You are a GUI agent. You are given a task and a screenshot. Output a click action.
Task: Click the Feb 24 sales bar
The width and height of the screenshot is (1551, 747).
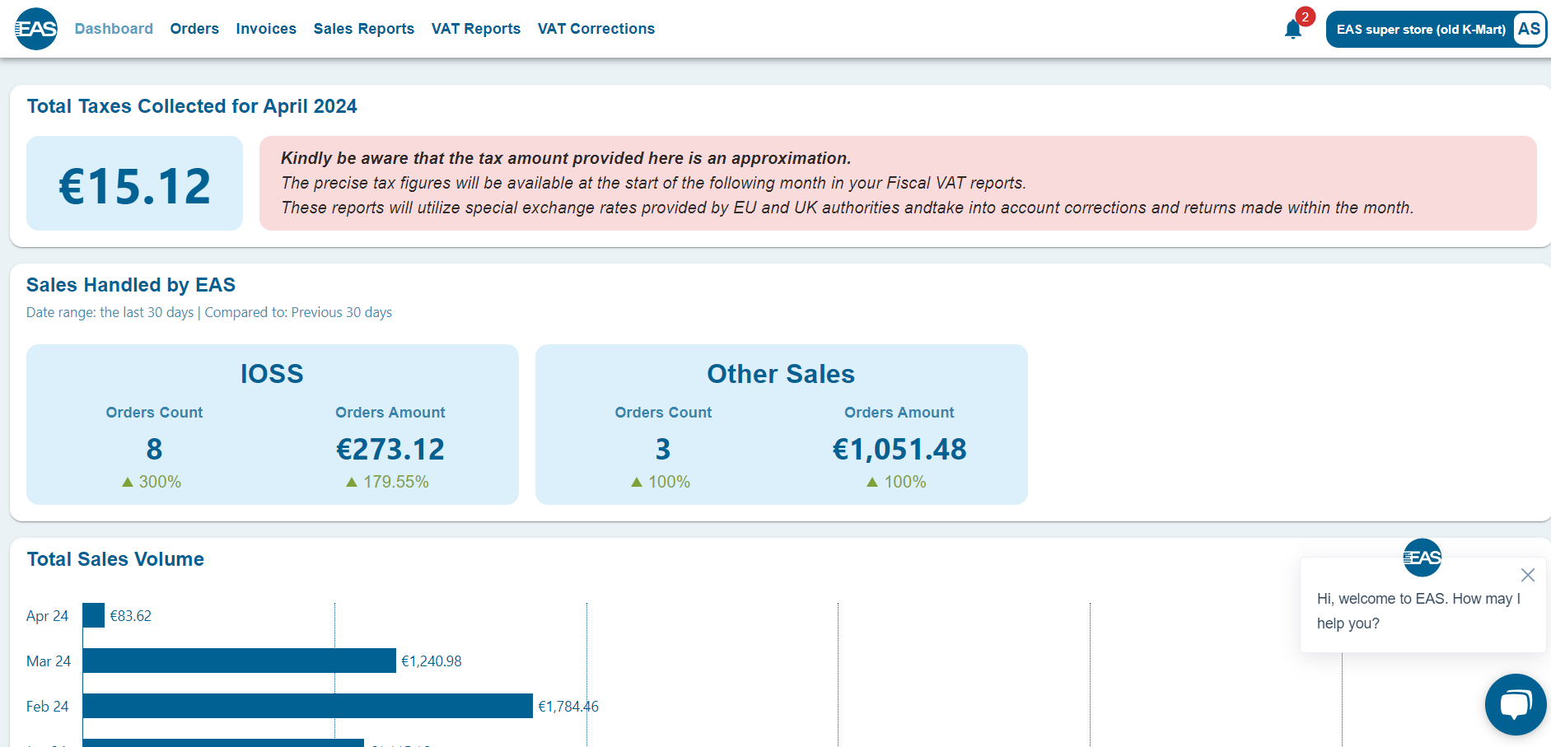307,706
